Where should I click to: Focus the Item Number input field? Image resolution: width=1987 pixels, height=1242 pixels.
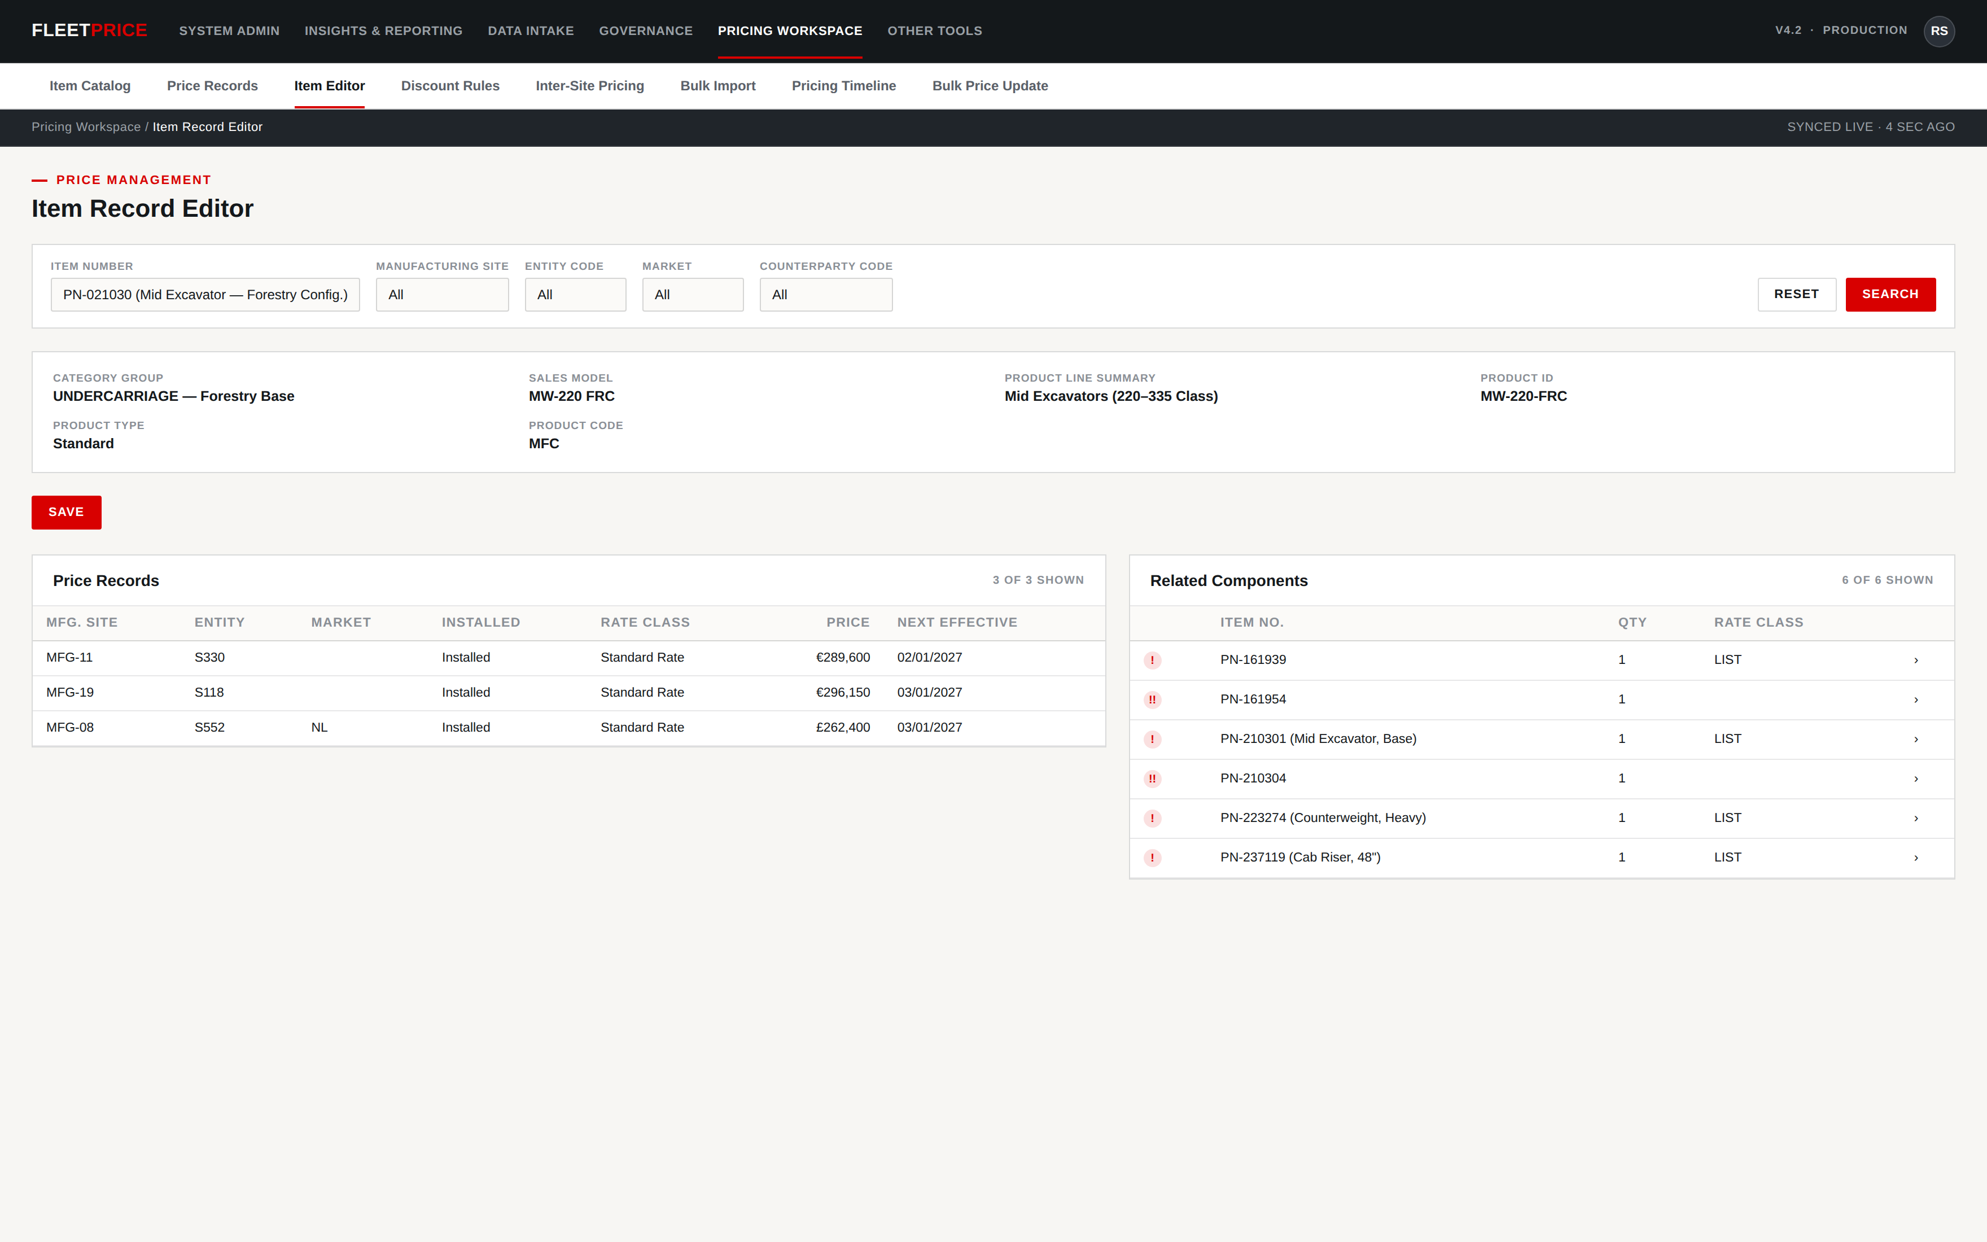click(205, 295)
